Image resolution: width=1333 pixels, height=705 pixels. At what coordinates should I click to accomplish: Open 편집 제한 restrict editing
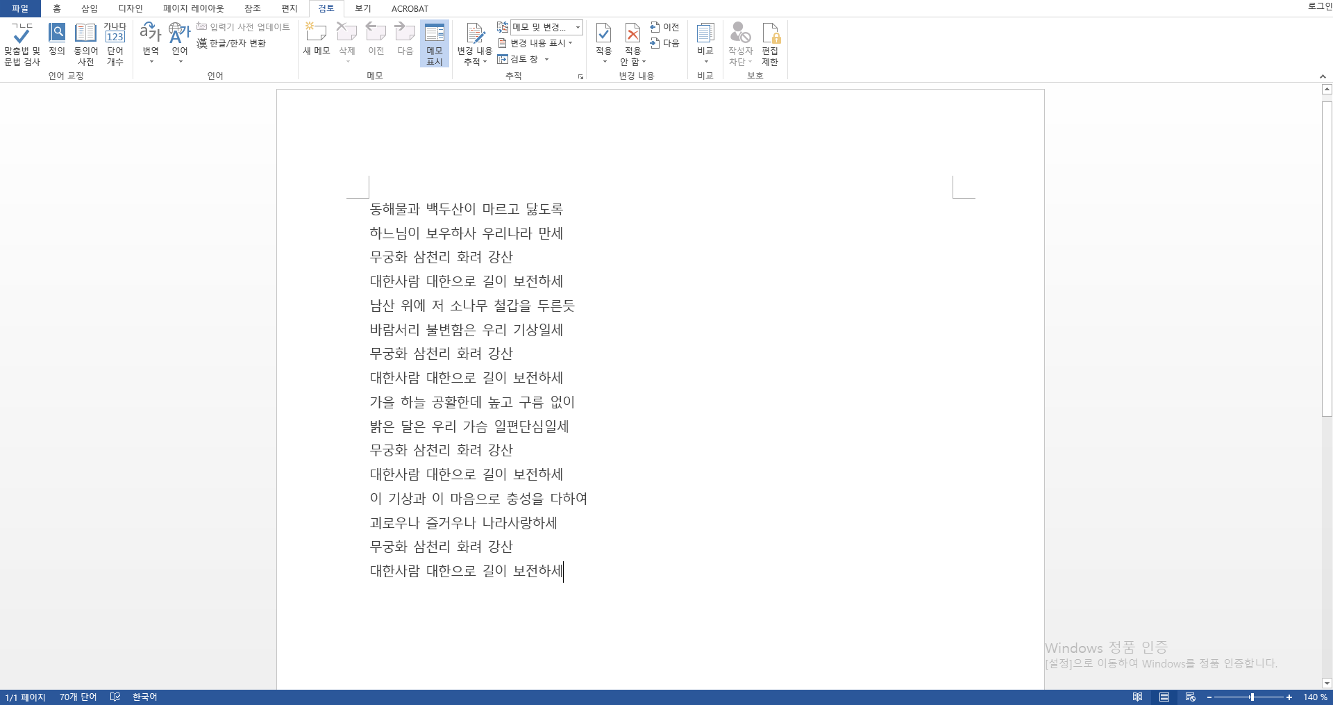click(x=770, y=44)
